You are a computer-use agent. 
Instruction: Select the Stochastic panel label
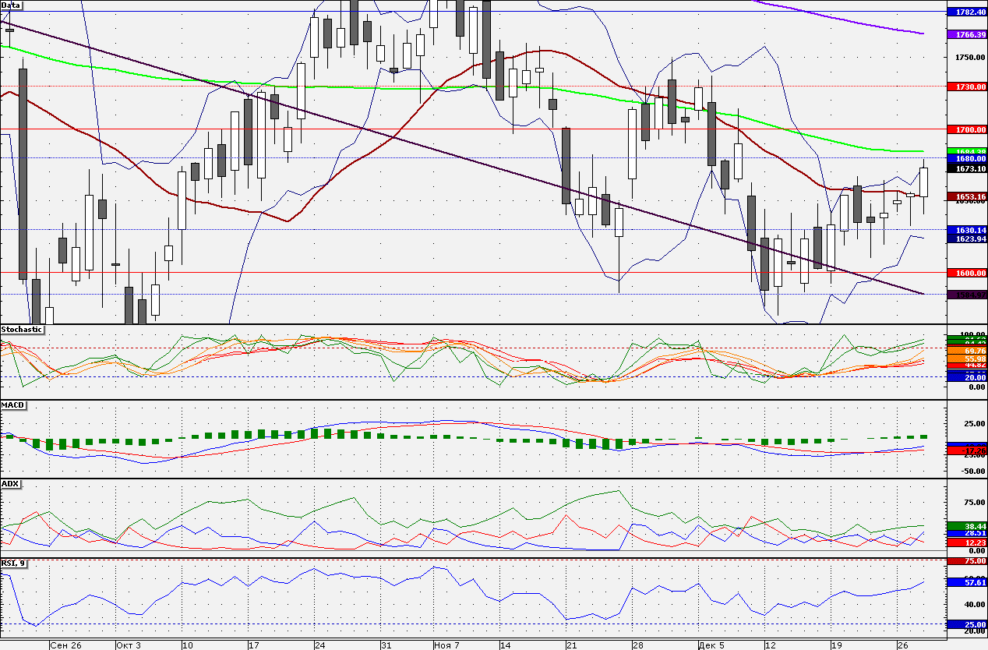pyautogui.click(x=22, y=330)
